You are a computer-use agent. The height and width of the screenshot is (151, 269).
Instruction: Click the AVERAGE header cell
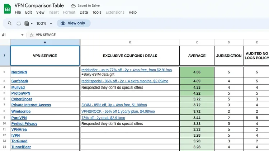[197, 56]
